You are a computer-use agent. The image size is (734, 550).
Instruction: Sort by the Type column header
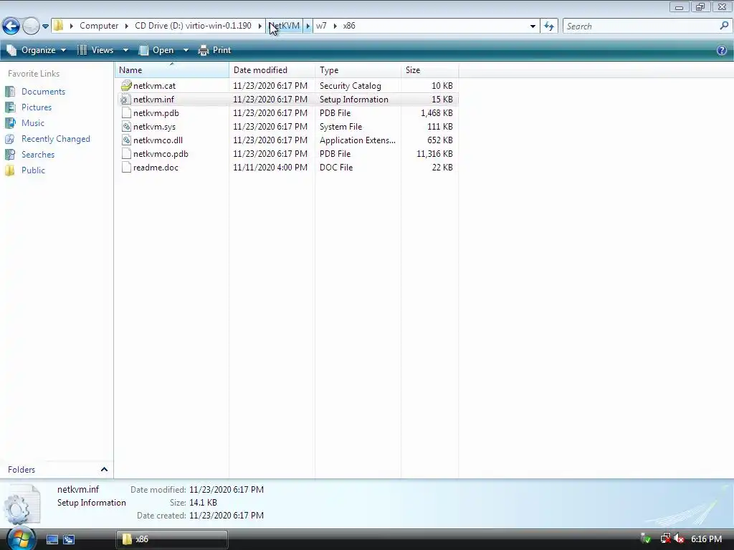[x=358, y=70]
